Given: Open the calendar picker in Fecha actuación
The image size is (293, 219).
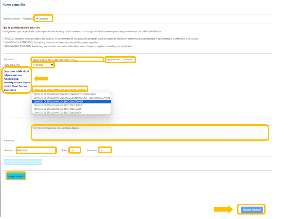Looking at the screenshot, I should (52, 65).
